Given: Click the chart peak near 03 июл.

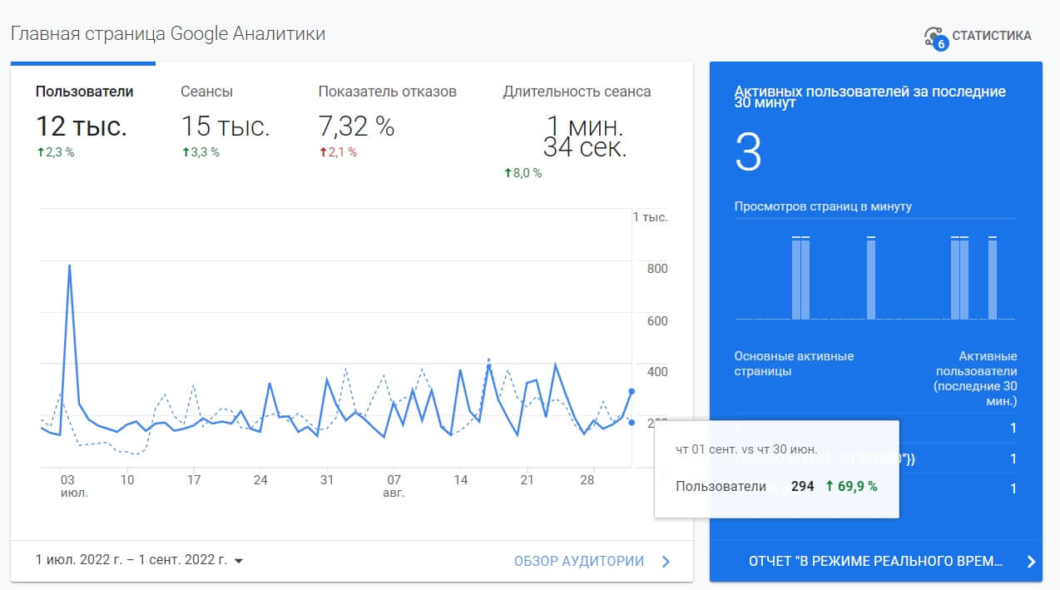Looking at the screenshot, I should (69, 265).
